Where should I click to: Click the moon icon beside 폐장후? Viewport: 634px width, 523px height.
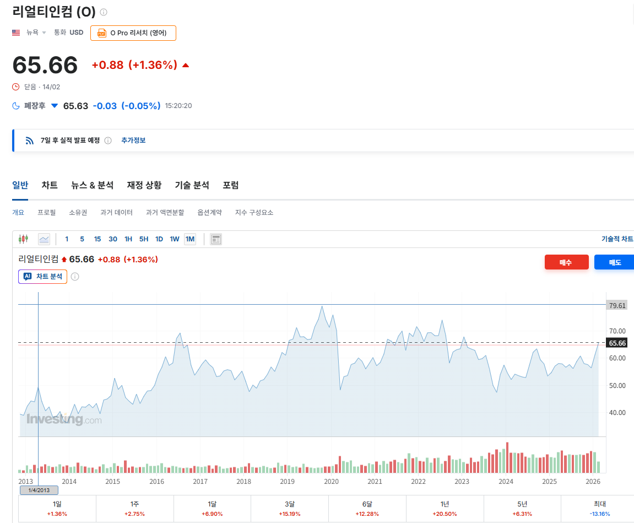tap(16, 106)
